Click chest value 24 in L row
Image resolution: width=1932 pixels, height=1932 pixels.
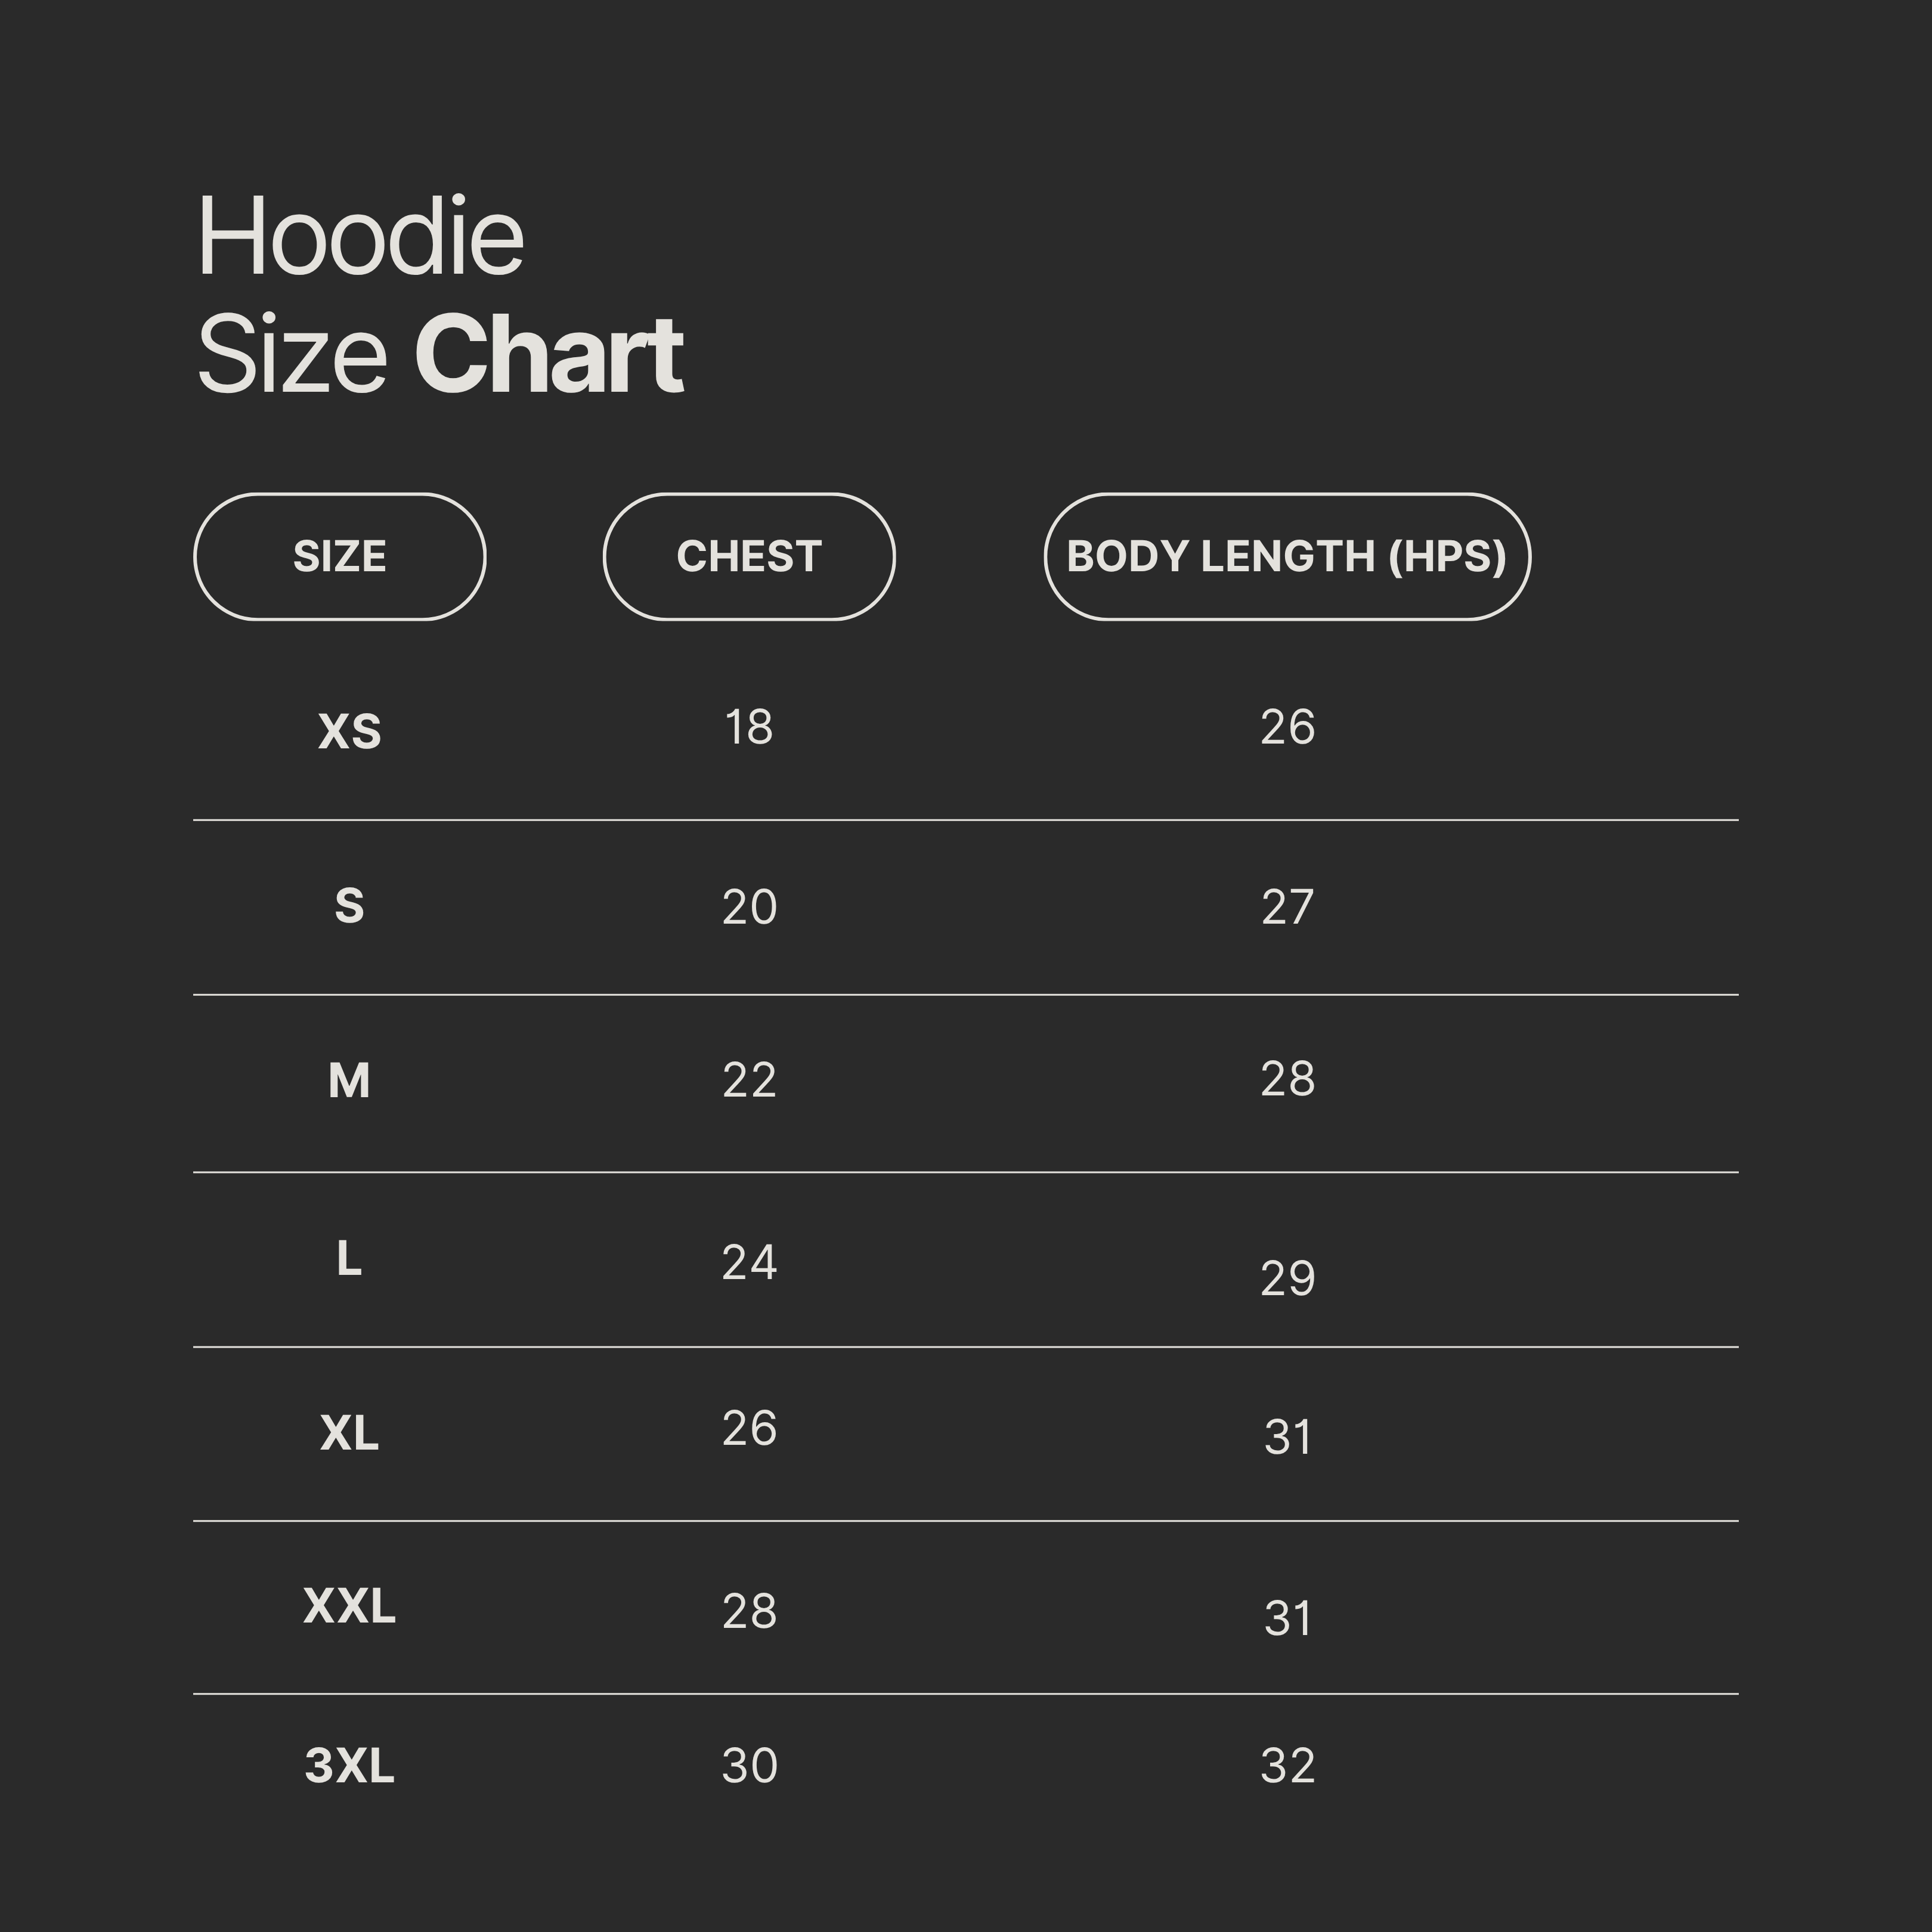coord(749,1262)
